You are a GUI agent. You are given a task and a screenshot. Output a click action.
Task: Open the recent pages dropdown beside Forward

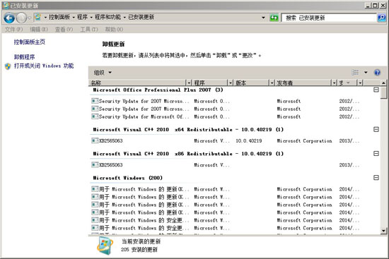29,18
